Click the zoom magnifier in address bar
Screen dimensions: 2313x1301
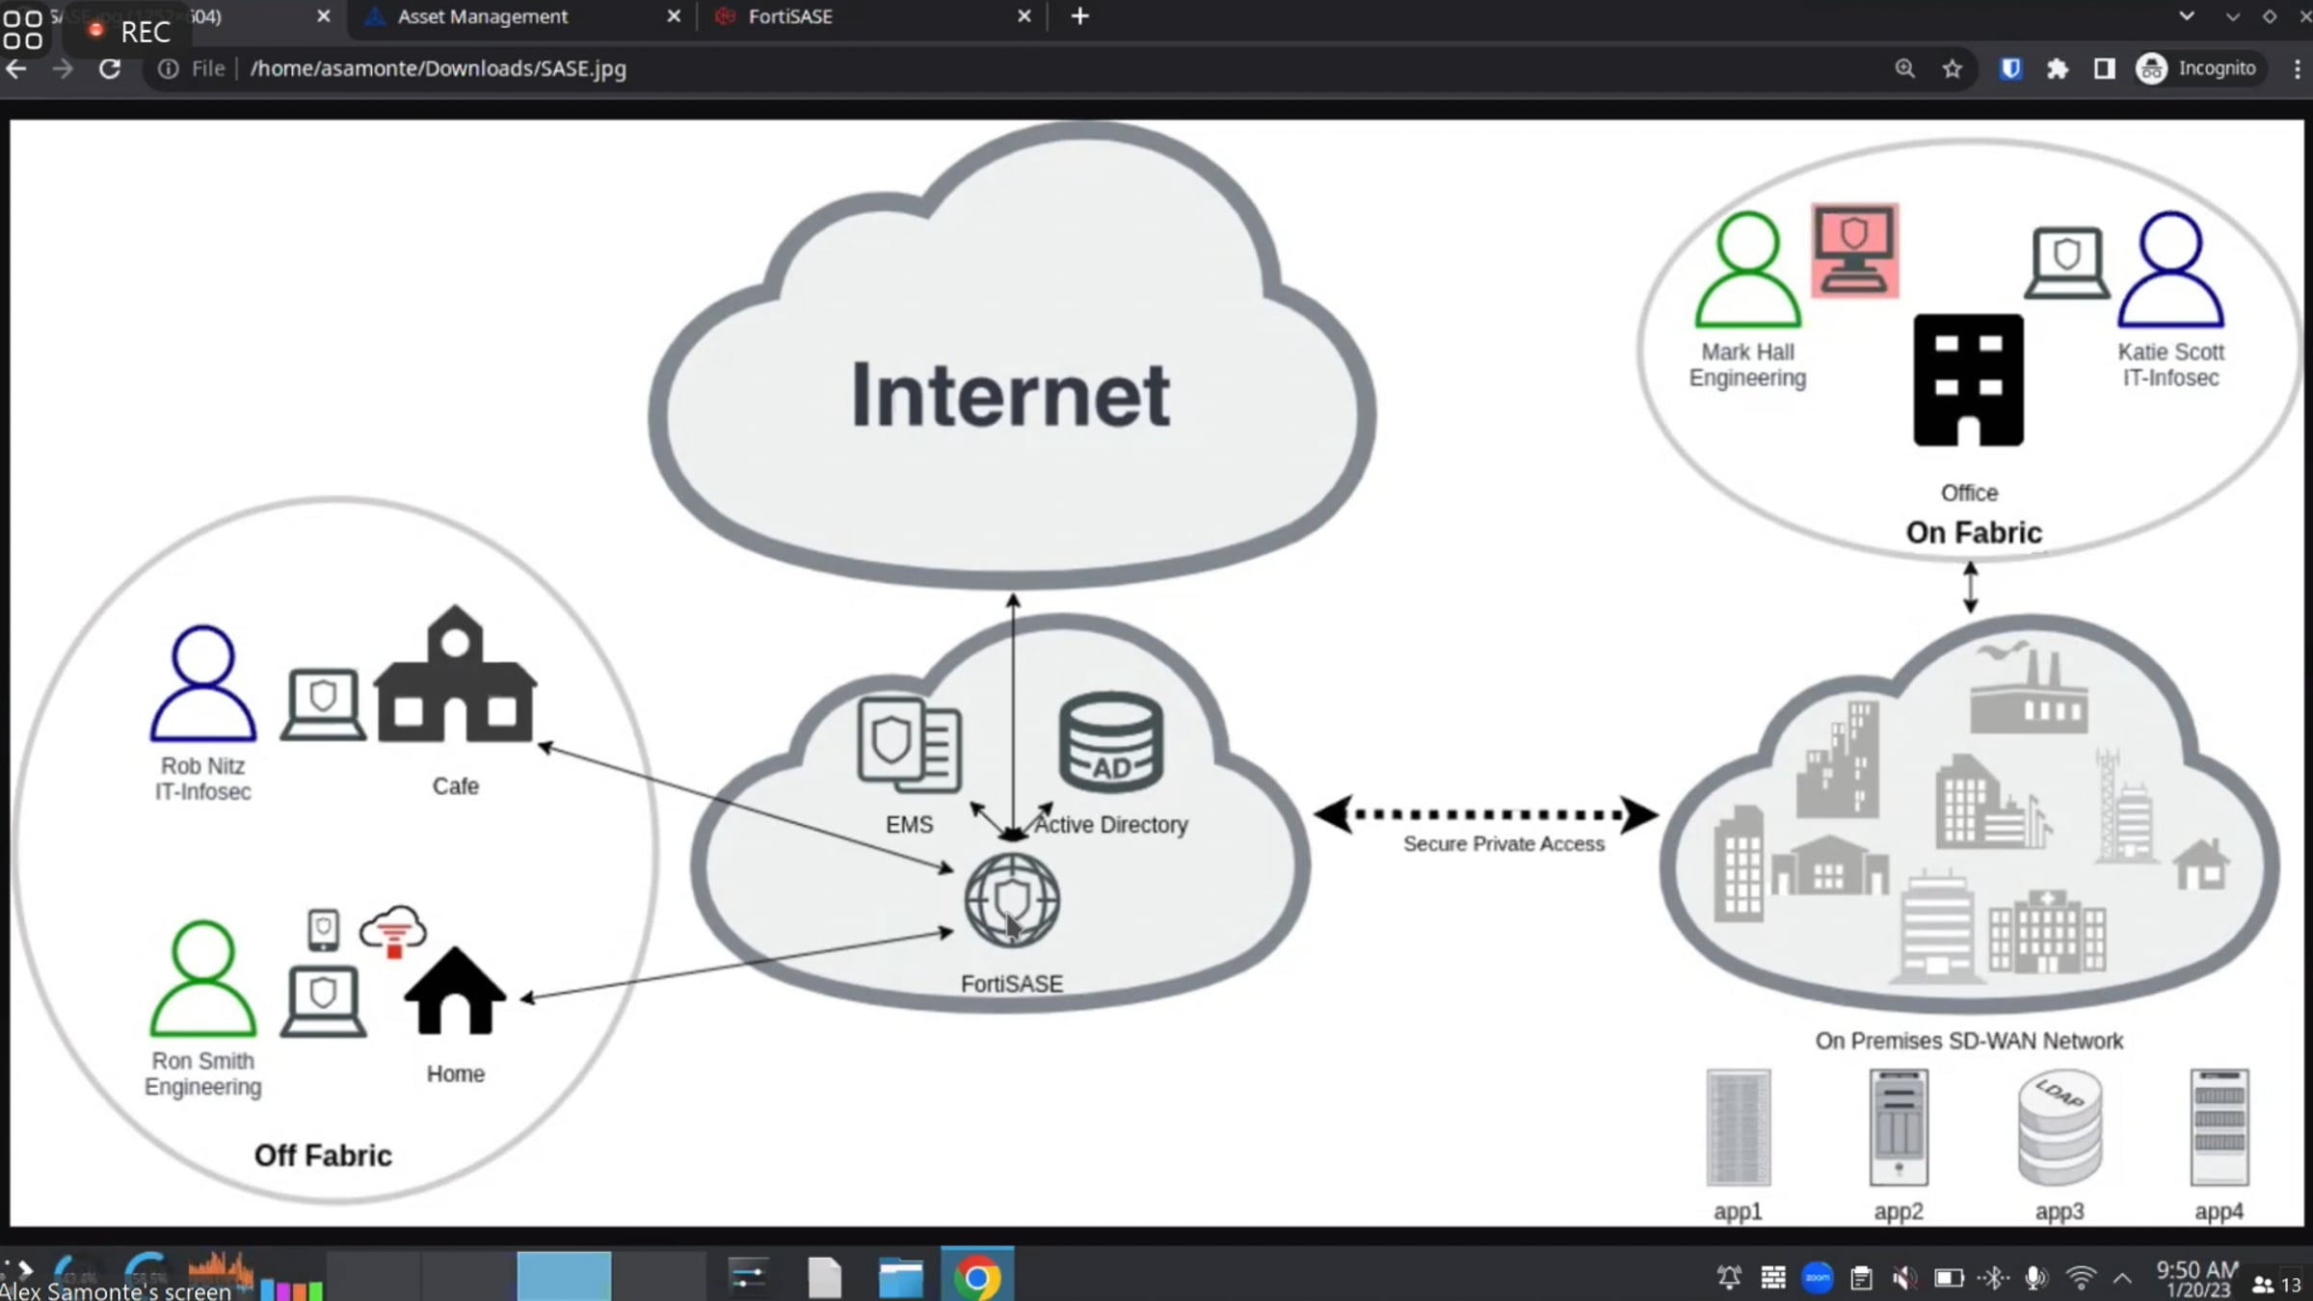pos(1904,68)
